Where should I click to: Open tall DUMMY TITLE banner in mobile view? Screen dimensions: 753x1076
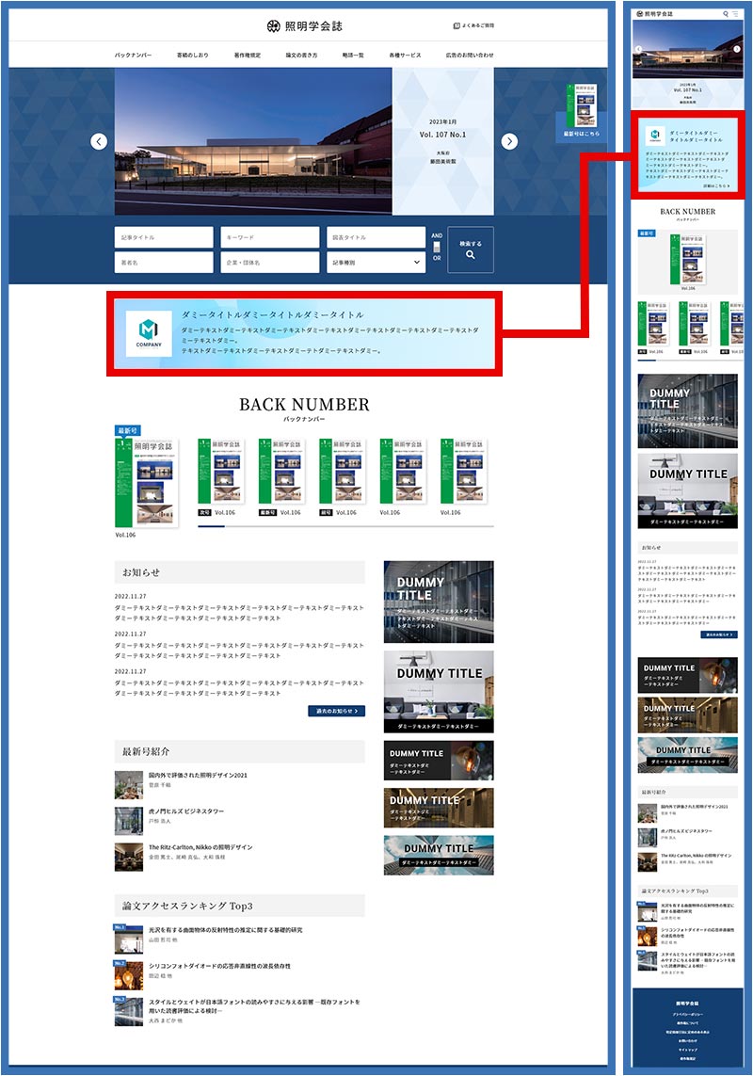[x=688, y=411]
